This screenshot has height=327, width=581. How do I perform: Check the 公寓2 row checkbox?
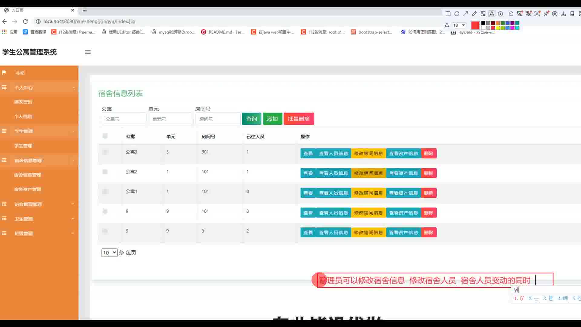pos(105,172)
